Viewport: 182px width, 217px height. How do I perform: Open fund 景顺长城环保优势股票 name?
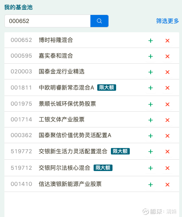tap(67, 104)
